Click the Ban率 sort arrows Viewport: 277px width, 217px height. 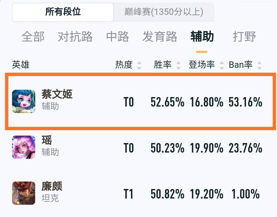click(x=259, y=65)
